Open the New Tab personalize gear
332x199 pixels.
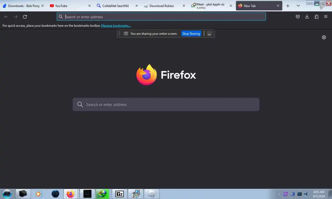point(324,37)
